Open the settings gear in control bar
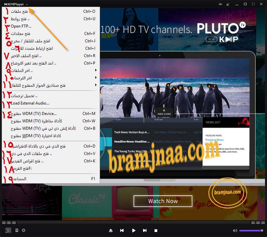This screenshot has width=267, height=237. coord(24,230)
